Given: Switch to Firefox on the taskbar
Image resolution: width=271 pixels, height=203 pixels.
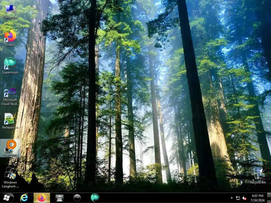Looking at the screenshot, I should (x=42, y=198).
